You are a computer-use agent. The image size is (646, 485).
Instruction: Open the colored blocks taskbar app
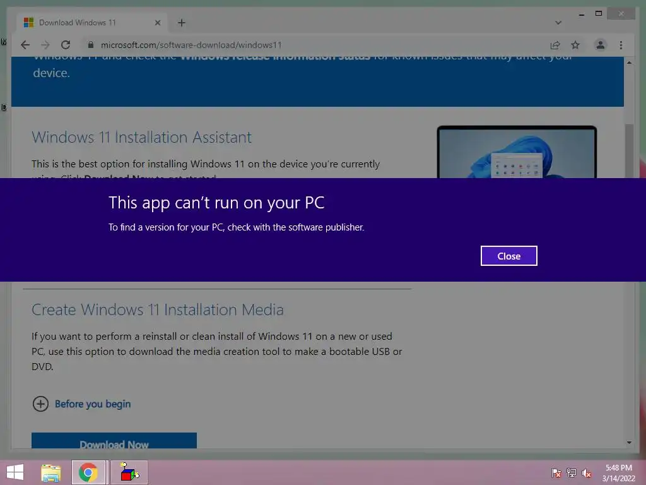point(130,472)
